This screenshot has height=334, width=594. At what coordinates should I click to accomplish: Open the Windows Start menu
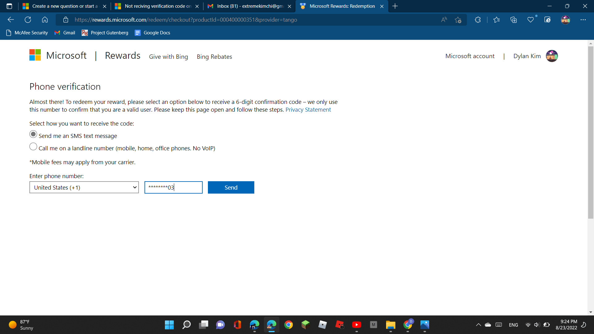[x=169, y=325]
